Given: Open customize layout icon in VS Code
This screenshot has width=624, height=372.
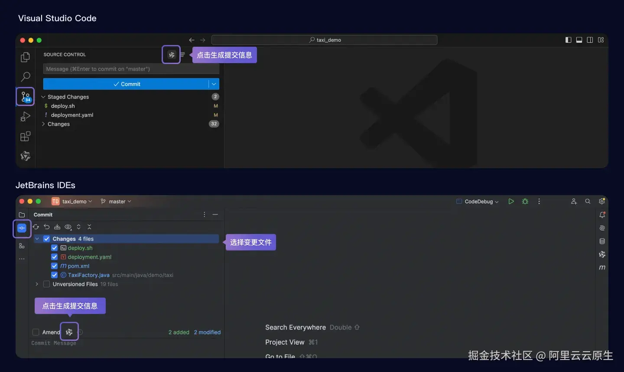Looking at the screenshot, I should pos(601,40).
